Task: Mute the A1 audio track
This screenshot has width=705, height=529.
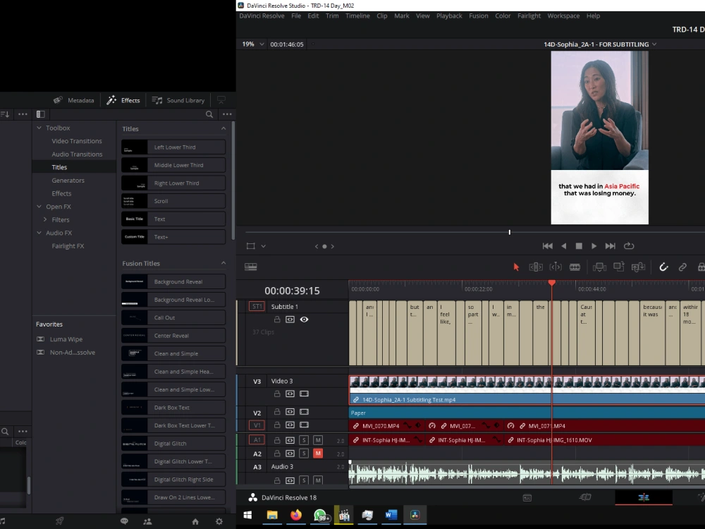Action: pyautogui.click(x=318, y=440)
